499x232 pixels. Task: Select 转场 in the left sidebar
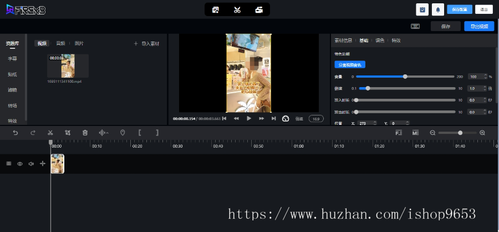click(12, 105)
